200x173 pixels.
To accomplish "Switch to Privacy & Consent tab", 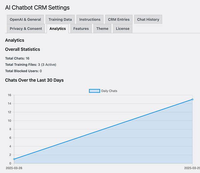I will pyautogui.click(x=26, y=29).
